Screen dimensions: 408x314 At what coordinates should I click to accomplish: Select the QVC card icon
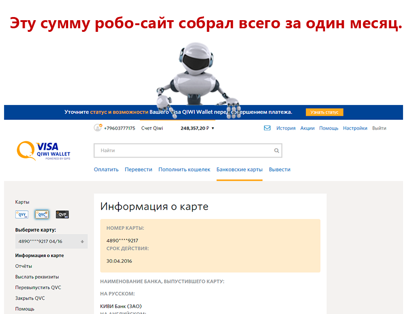pos(42,214)
